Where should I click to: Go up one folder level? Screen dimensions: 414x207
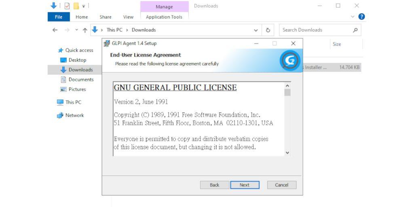pos(85,30)
